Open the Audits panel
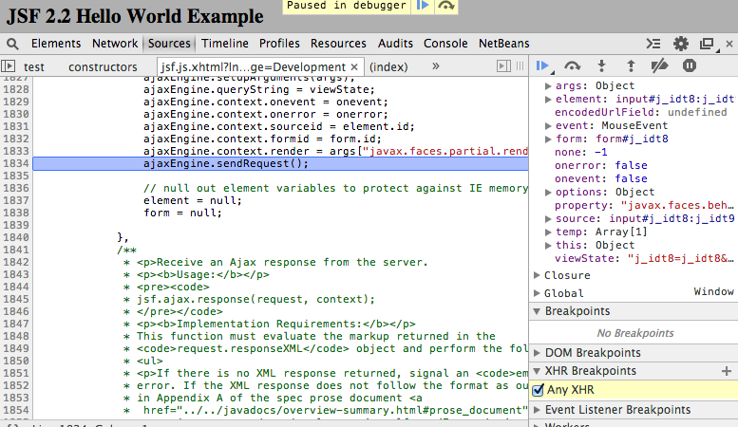 [395, 44]
